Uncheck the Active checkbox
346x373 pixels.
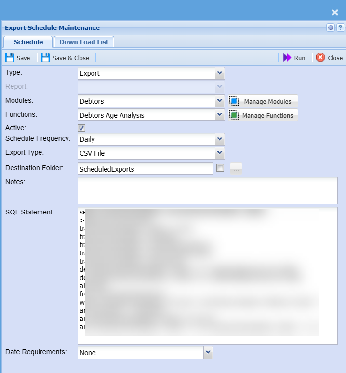[81, 128]
